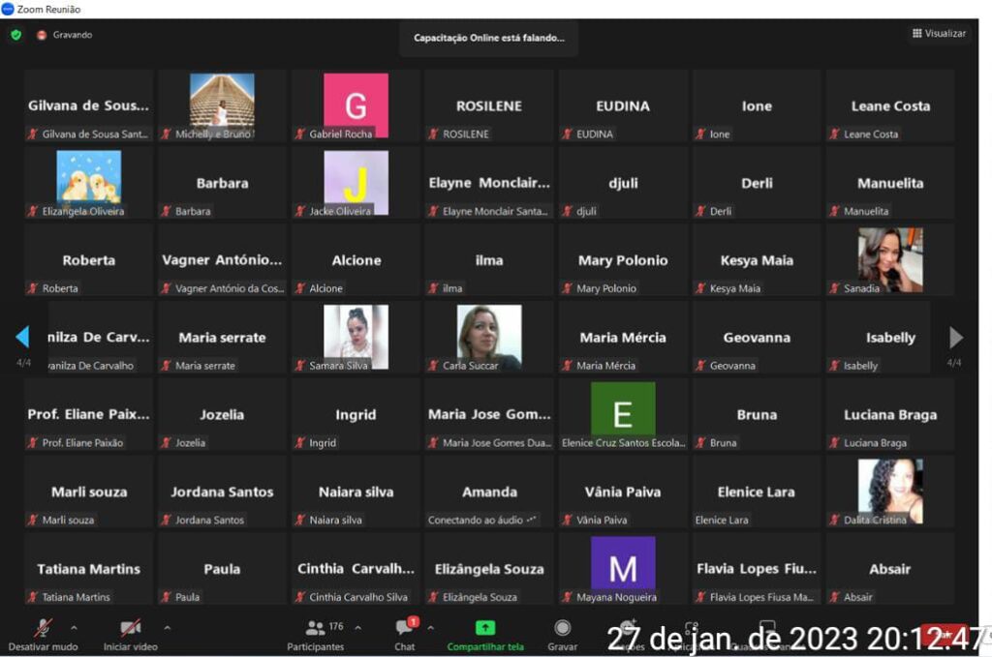Select Carla Succar's video tile

tap(489, 337)
